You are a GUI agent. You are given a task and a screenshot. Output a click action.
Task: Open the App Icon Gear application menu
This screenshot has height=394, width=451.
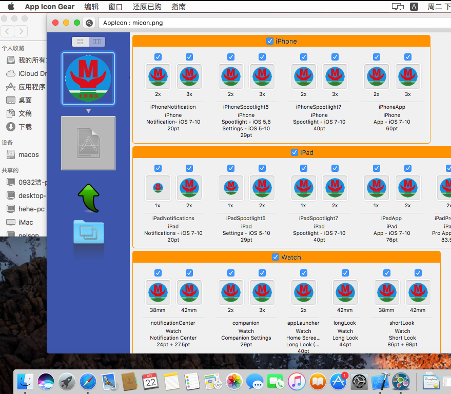pos(49,7)
